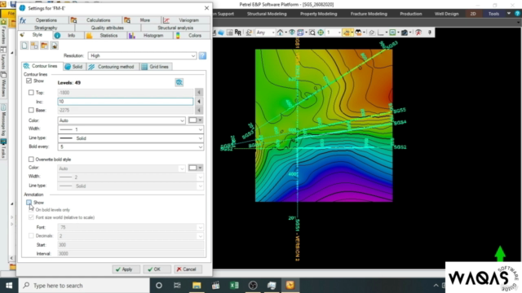Open the contour Color Auto dropdown
Image resolution: width=522 pixels, height=293 pixels.
tap(122, 120)
